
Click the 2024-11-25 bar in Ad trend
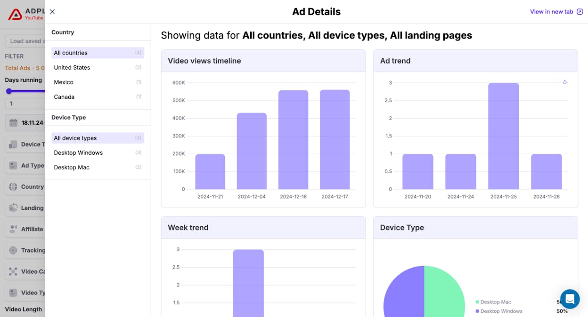(x=504, y=136)
